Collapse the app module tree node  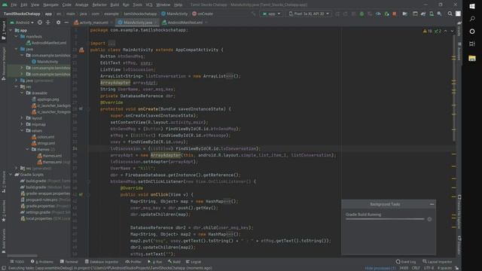coord(11,30)
